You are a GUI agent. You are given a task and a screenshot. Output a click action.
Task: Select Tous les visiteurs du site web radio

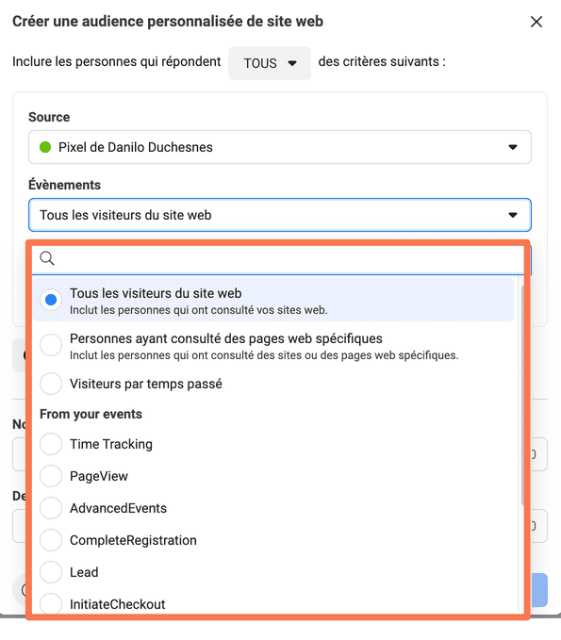pyautogui.click(x=51, y=300)
